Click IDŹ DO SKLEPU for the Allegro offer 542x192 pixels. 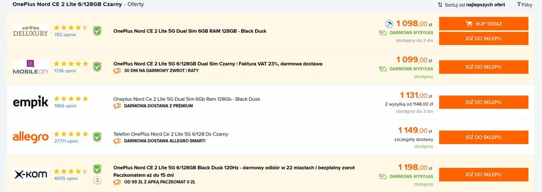coord(484,137)
